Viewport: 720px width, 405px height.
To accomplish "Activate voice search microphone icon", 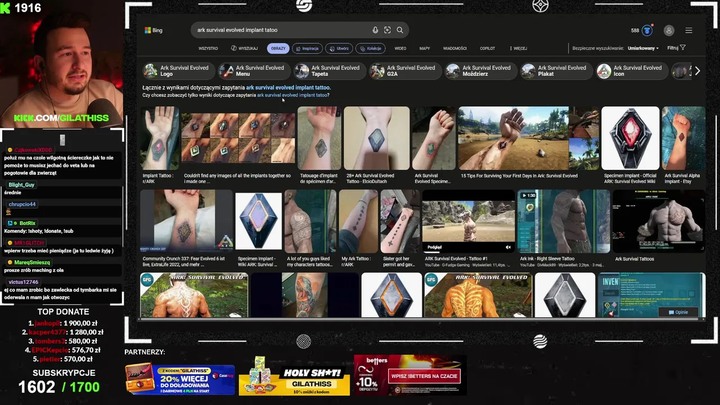I will tap(375, 30).
